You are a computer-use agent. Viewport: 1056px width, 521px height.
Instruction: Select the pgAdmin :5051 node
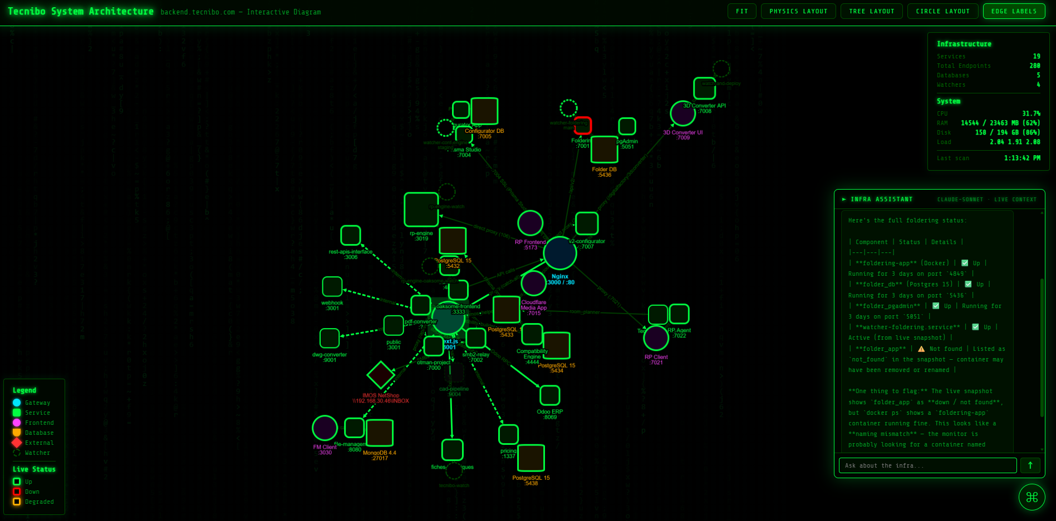627,126
